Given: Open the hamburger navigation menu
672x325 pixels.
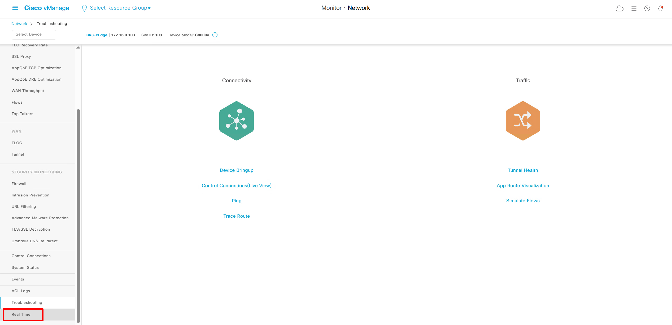Looking at the screenshot, I should [15, 8].
